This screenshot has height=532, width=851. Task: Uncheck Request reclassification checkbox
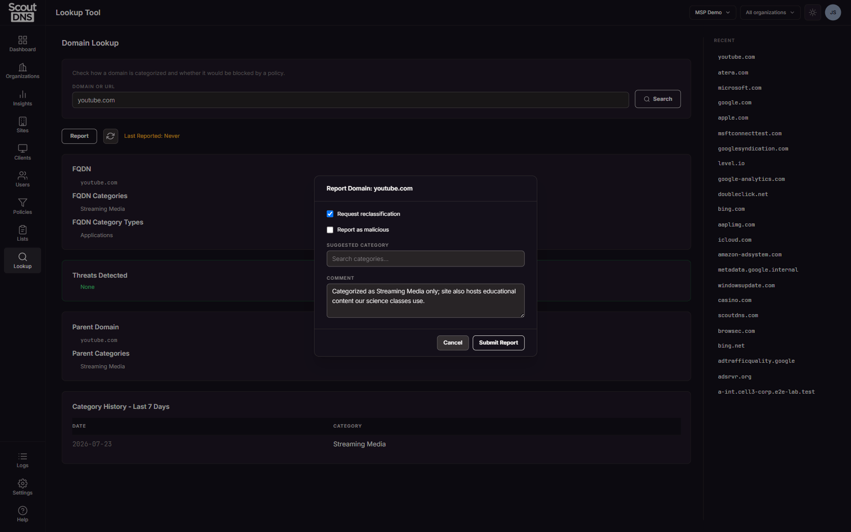[330, 214]
